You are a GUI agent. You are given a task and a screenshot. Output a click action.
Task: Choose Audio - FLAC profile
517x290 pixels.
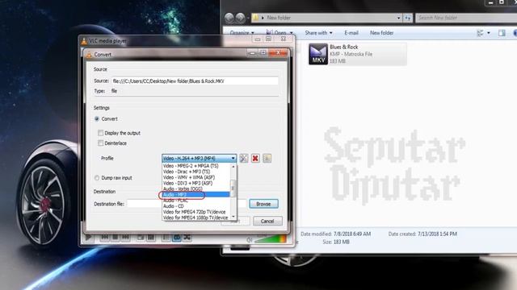pyautogui.click(x=196, y=201)
